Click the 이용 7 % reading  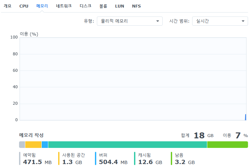pos(235,135)
